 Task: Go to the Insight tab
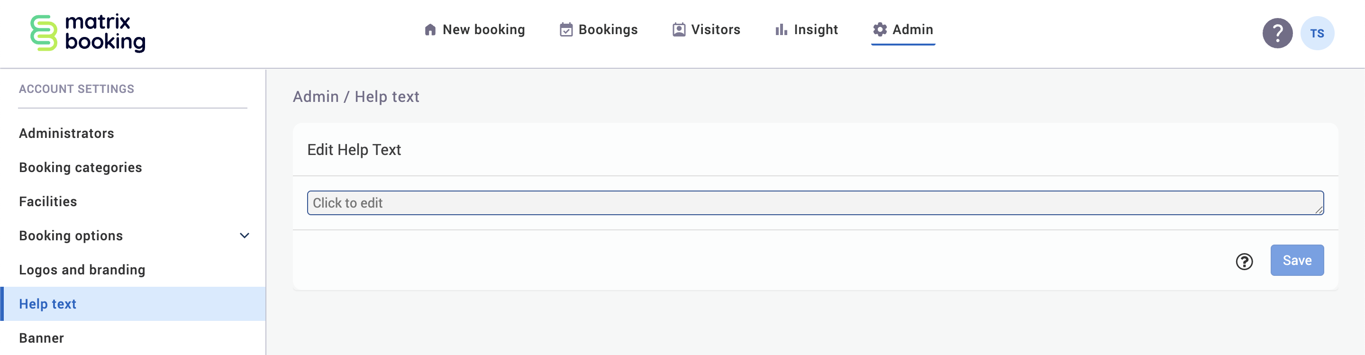(x=815, y=30)
